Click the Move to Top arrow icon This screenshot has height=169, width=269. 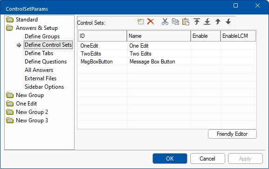coord(197,21)
